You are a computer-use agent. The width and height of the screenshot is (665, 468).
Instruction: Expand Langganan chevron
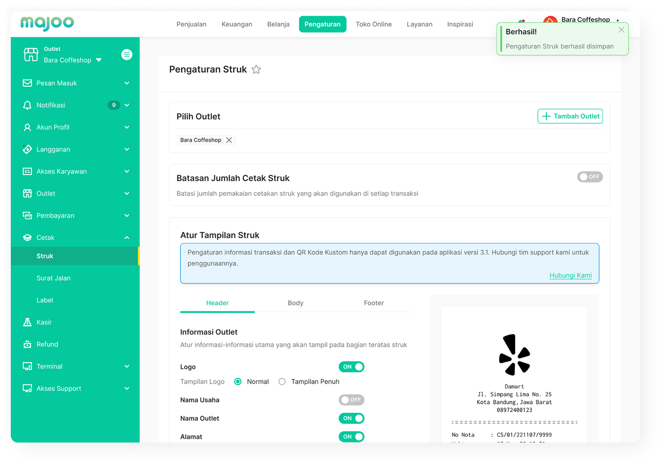coord(127,149)
